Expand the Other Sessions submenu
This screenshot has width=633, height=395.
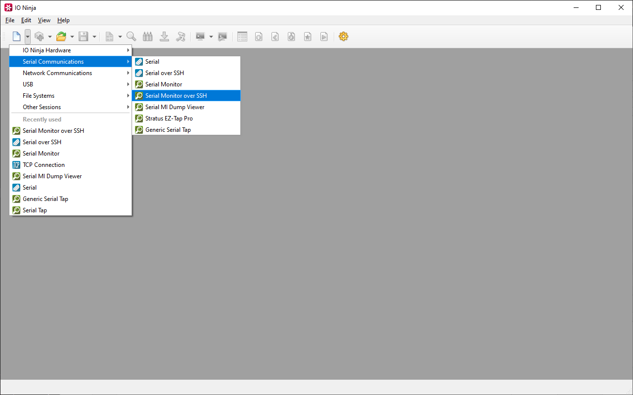coord(71,107)
